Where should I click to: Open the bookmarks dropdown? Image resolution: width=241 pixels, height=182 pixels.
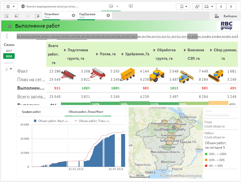pyautogui.click(x=183, y=6)
